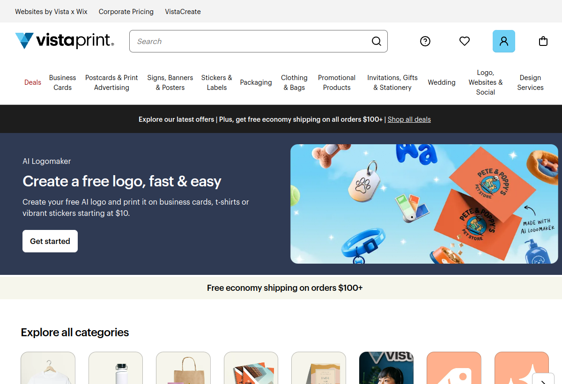Select the woman with headset category thumbnail
This screenshot has height=384, width=562.
click(x=386, y=368)
